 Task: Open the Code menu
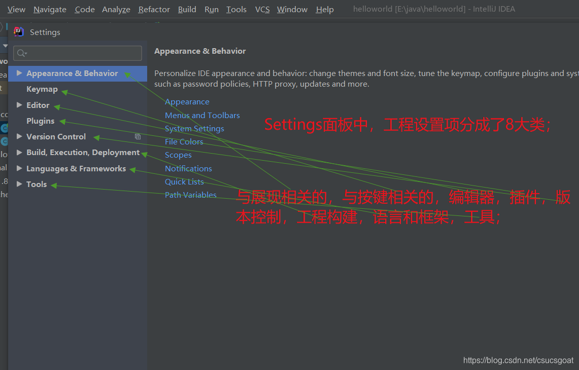coord(85,9)
